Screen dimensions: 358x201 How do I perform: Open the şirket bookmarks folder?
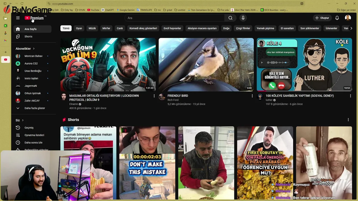pyautogui.click(x=168, y=10)
